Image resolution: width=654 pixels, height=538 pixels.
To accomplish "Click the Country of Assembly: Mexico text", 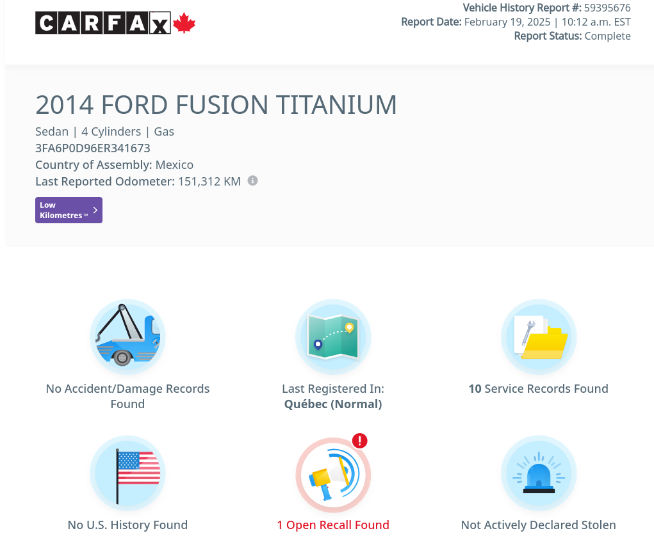I will (114, 165).
